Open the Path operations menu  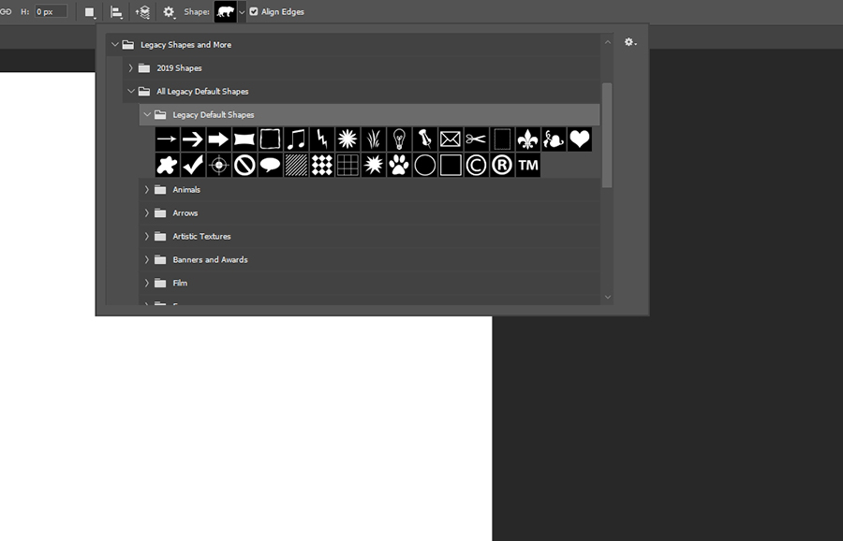coord(90,12)
